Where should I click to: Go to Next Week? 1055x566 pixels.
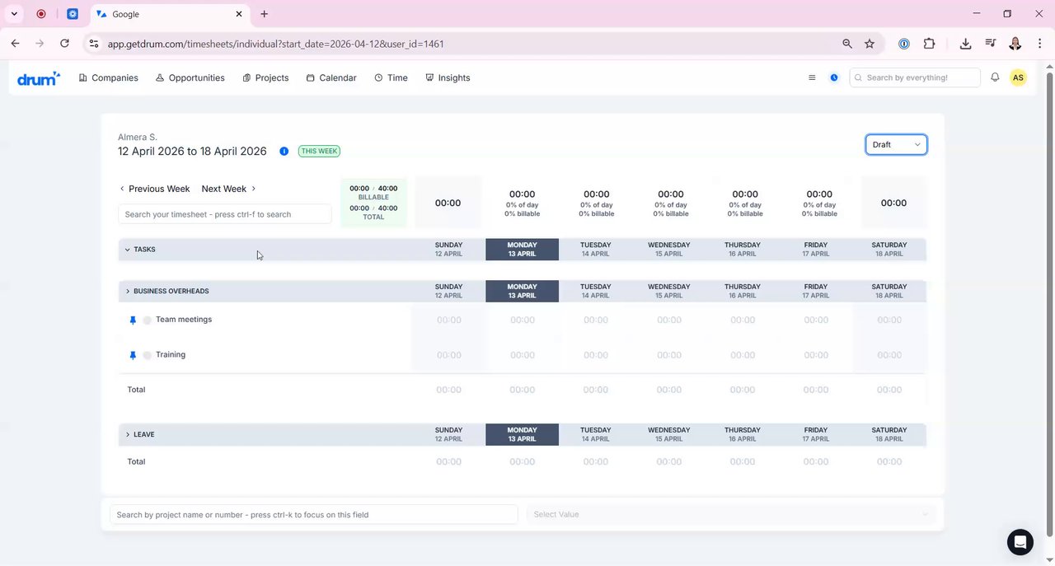click(229, 189)
